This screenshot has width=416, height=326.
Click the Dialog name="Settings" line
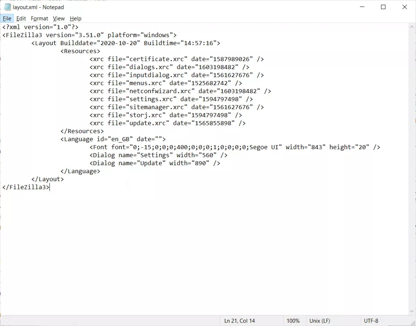pyautogui.click(x=159, y=155)
